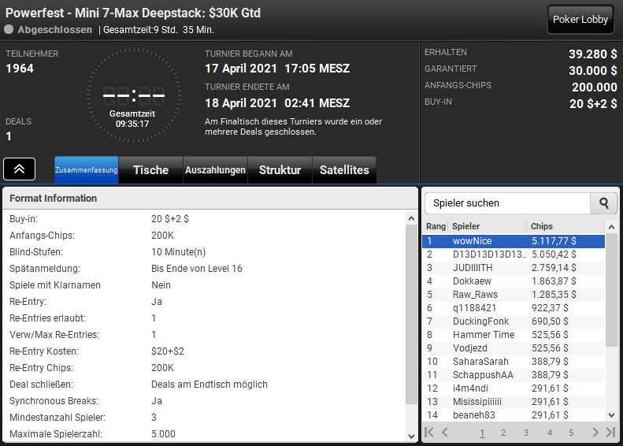The image size is (623, 446).
Task: Open the Poker Lobby
Action: (x=580, y=20)
